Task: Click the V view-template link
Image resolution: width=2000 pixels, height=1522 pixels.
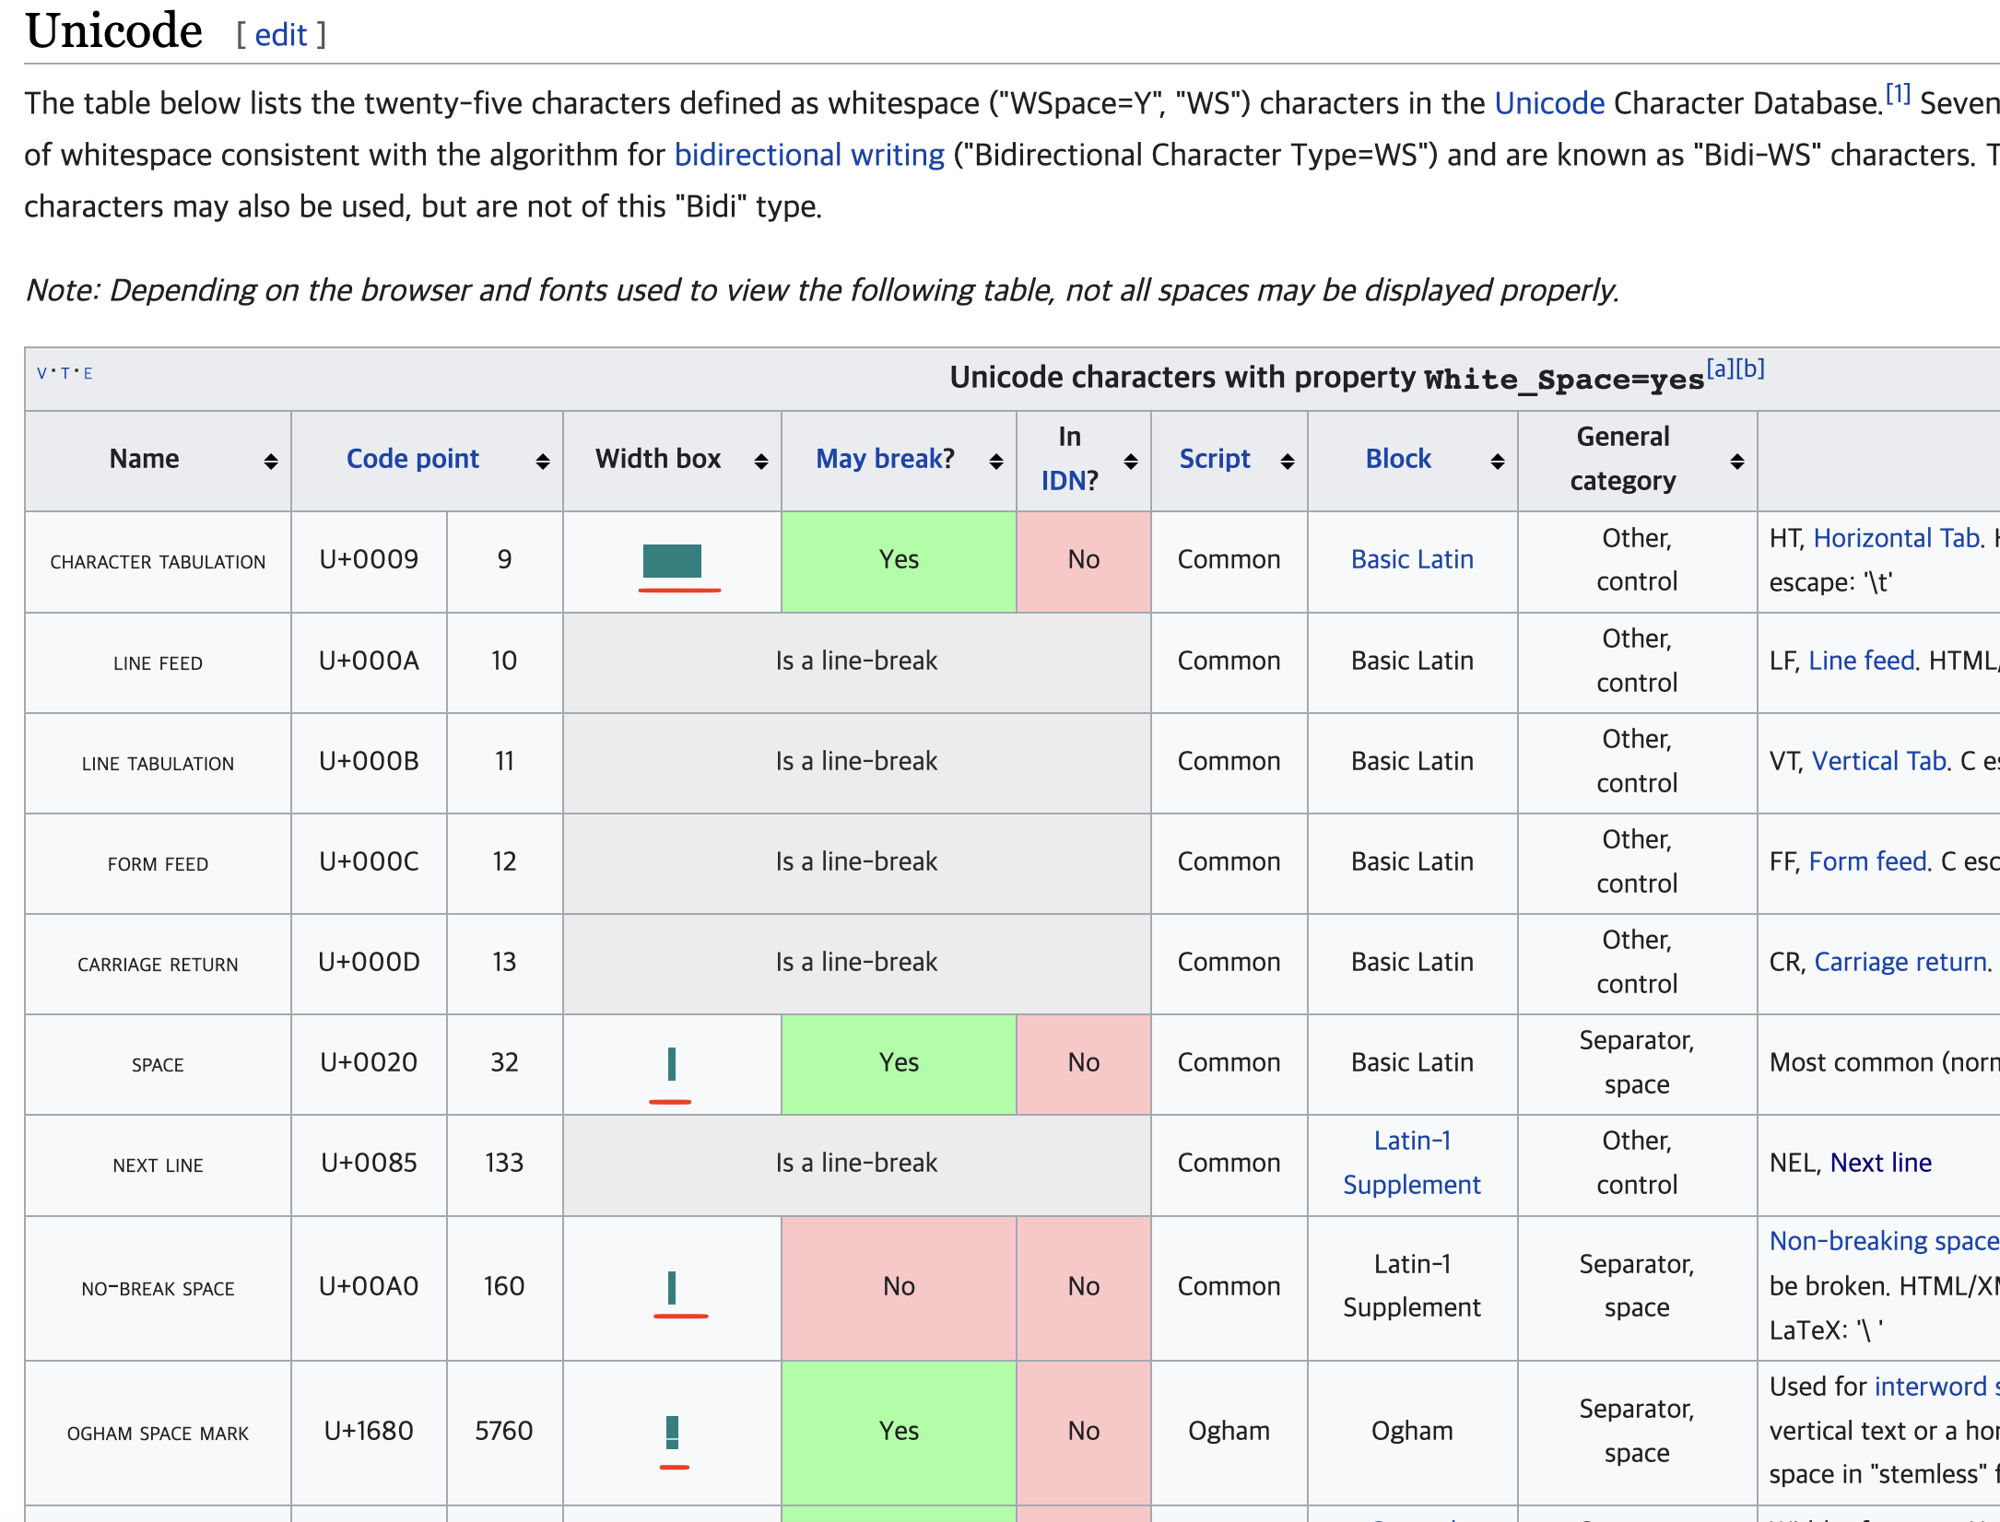Action: pyautogui.click(x=41, y=373)
